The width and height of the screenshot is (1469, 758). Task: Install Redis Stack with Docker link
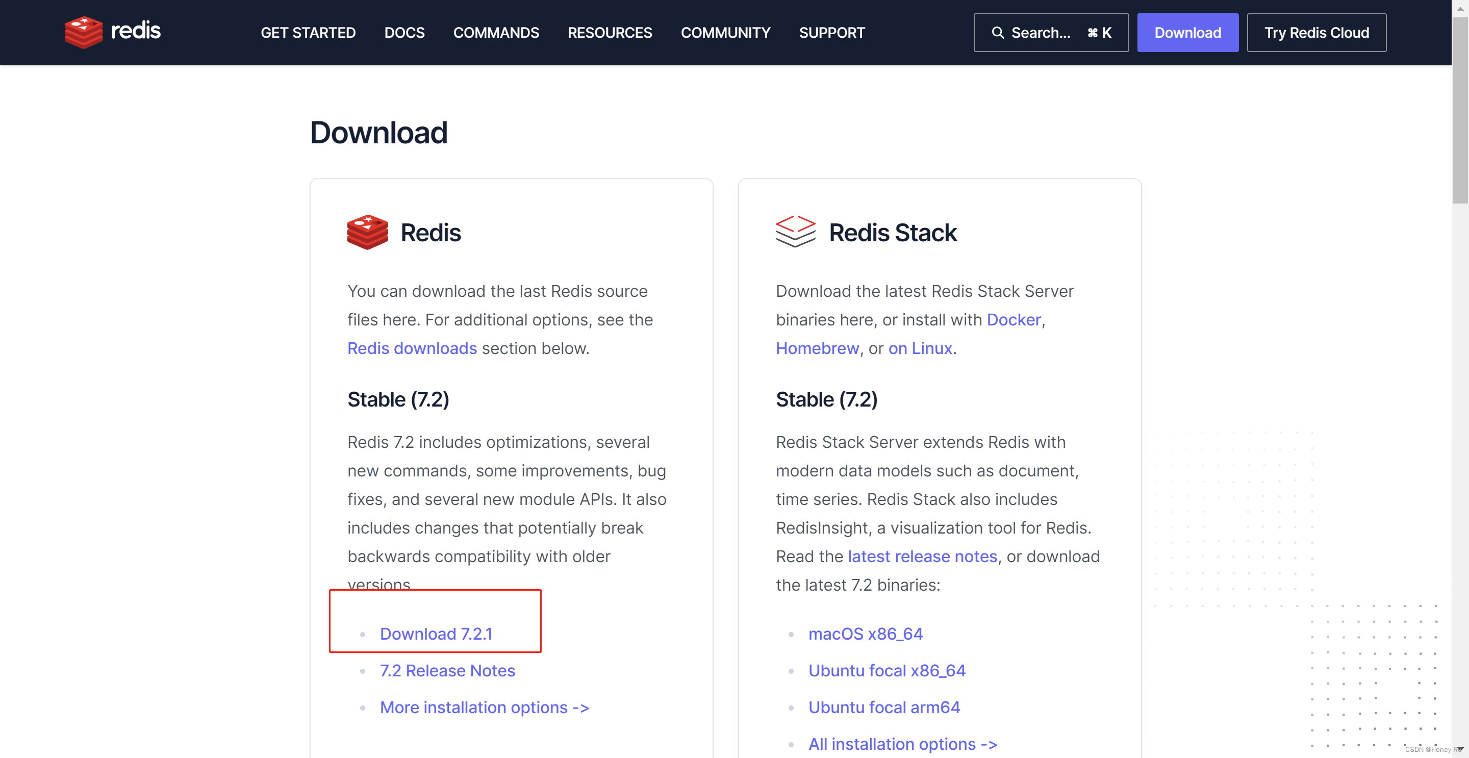(1014, 319)
